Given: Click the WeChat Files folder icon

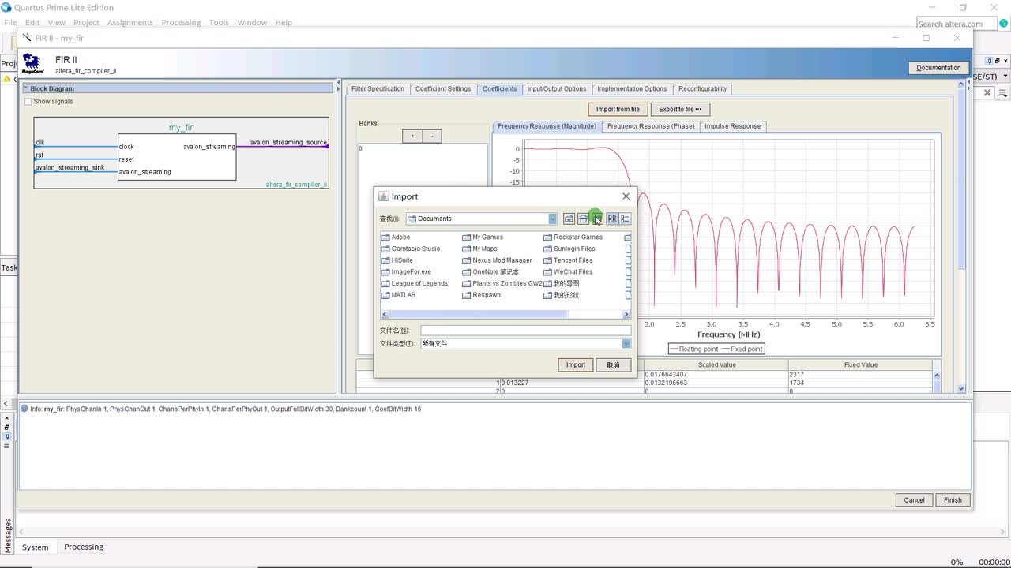Looking at the screenshot, I should (548, 271).
